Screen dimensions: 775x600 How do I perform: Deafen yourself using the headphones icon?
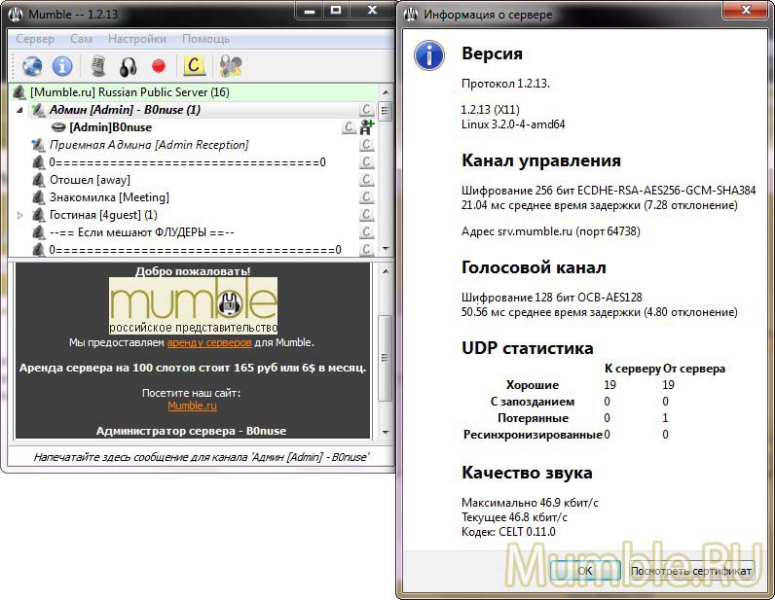tap(128, 66)
